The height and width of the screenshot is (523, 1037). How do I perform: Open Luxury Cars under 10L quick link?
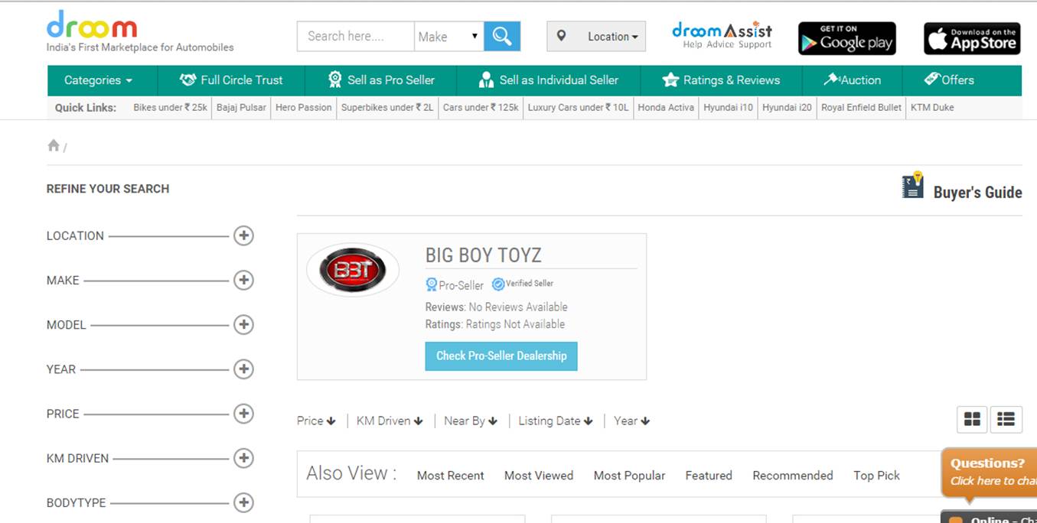(x=578, y=108)
